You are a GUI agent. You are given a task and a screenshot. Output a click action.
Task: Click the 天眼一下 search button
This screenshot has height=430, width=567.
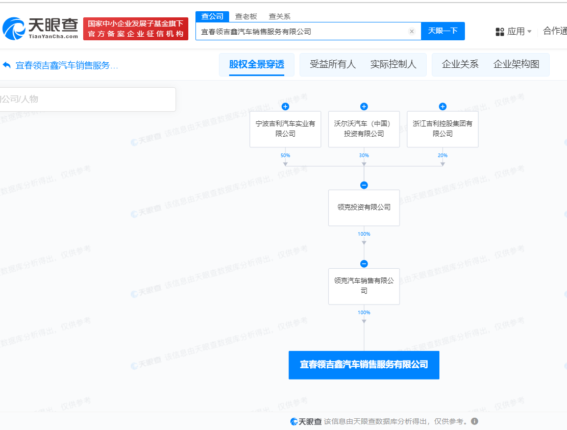[442, 31]
